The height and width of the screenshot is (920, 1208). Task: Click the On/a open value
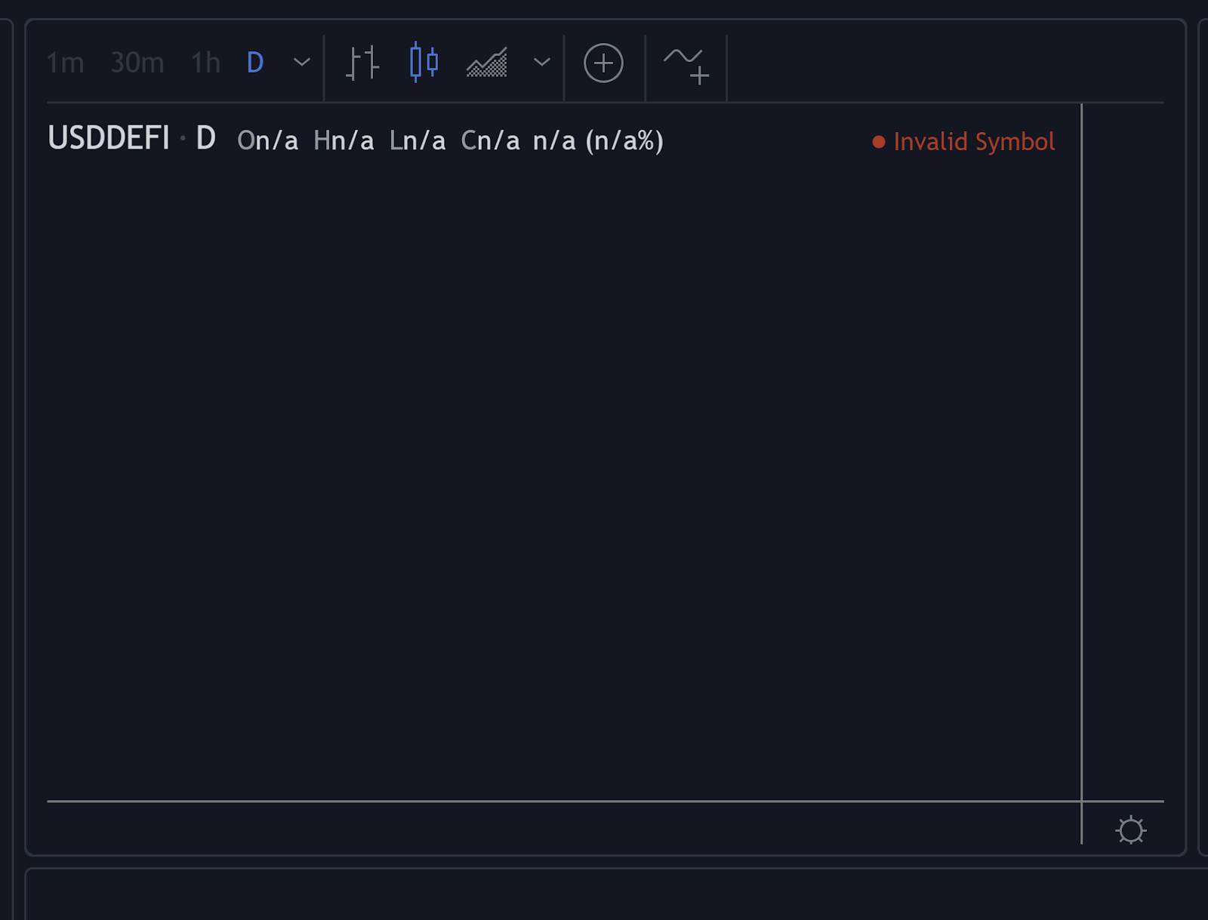(x=268, y=141)
